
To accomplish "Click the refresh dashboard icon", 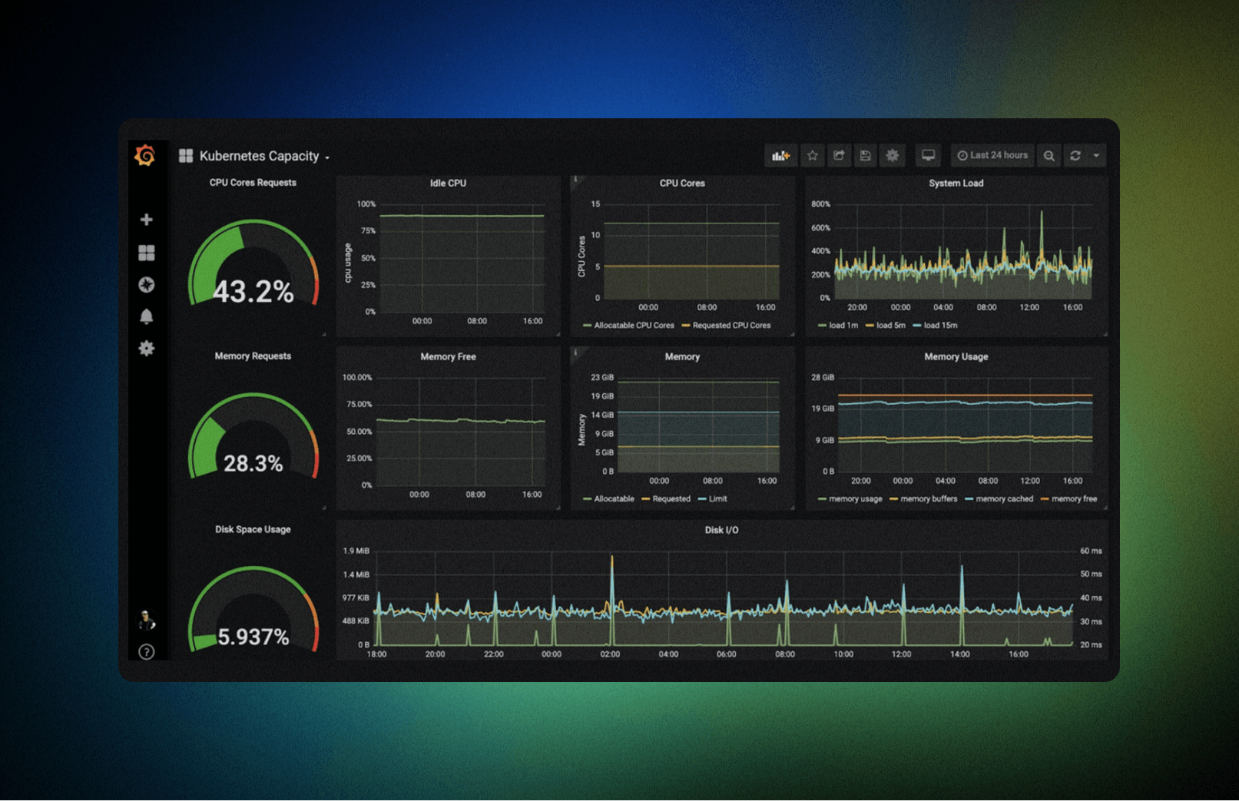I will 1075,156.
